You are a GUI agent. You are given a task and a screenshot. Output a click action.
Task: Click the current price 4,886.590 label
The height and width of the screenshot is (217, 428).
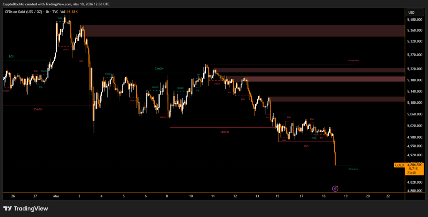(415, 165)
